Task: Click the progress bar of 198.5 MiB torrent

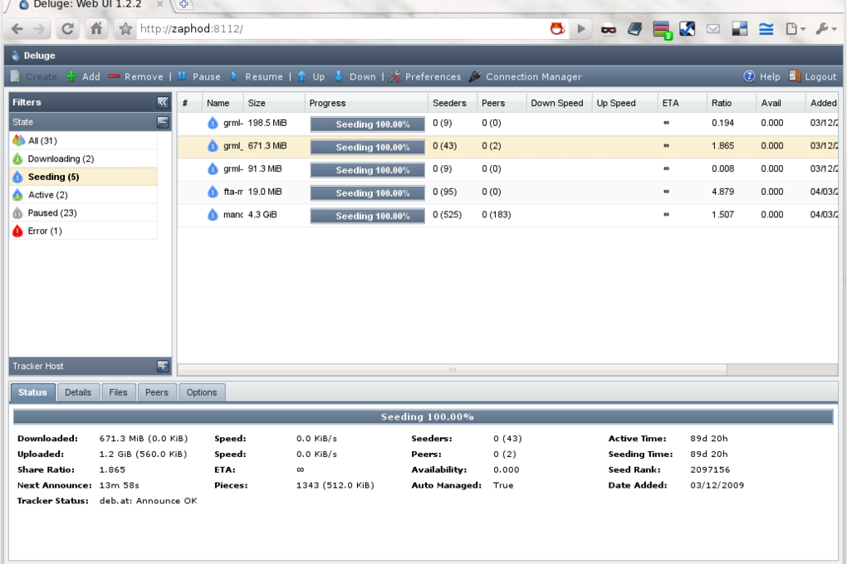Action: tap(367, 124)
